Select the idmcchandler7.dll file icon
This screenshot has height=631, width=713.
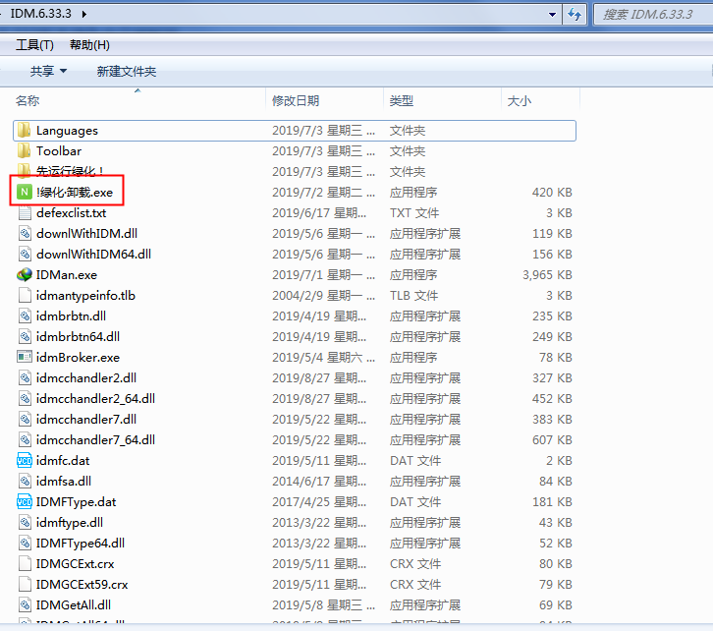(25, 420)
